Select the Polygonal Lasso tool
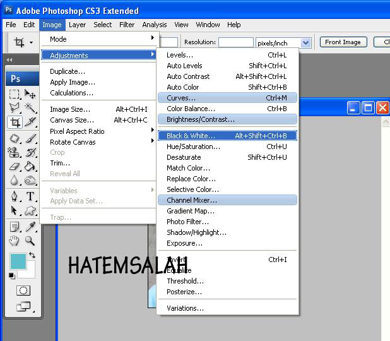390x341 pixels. (14, 108)
